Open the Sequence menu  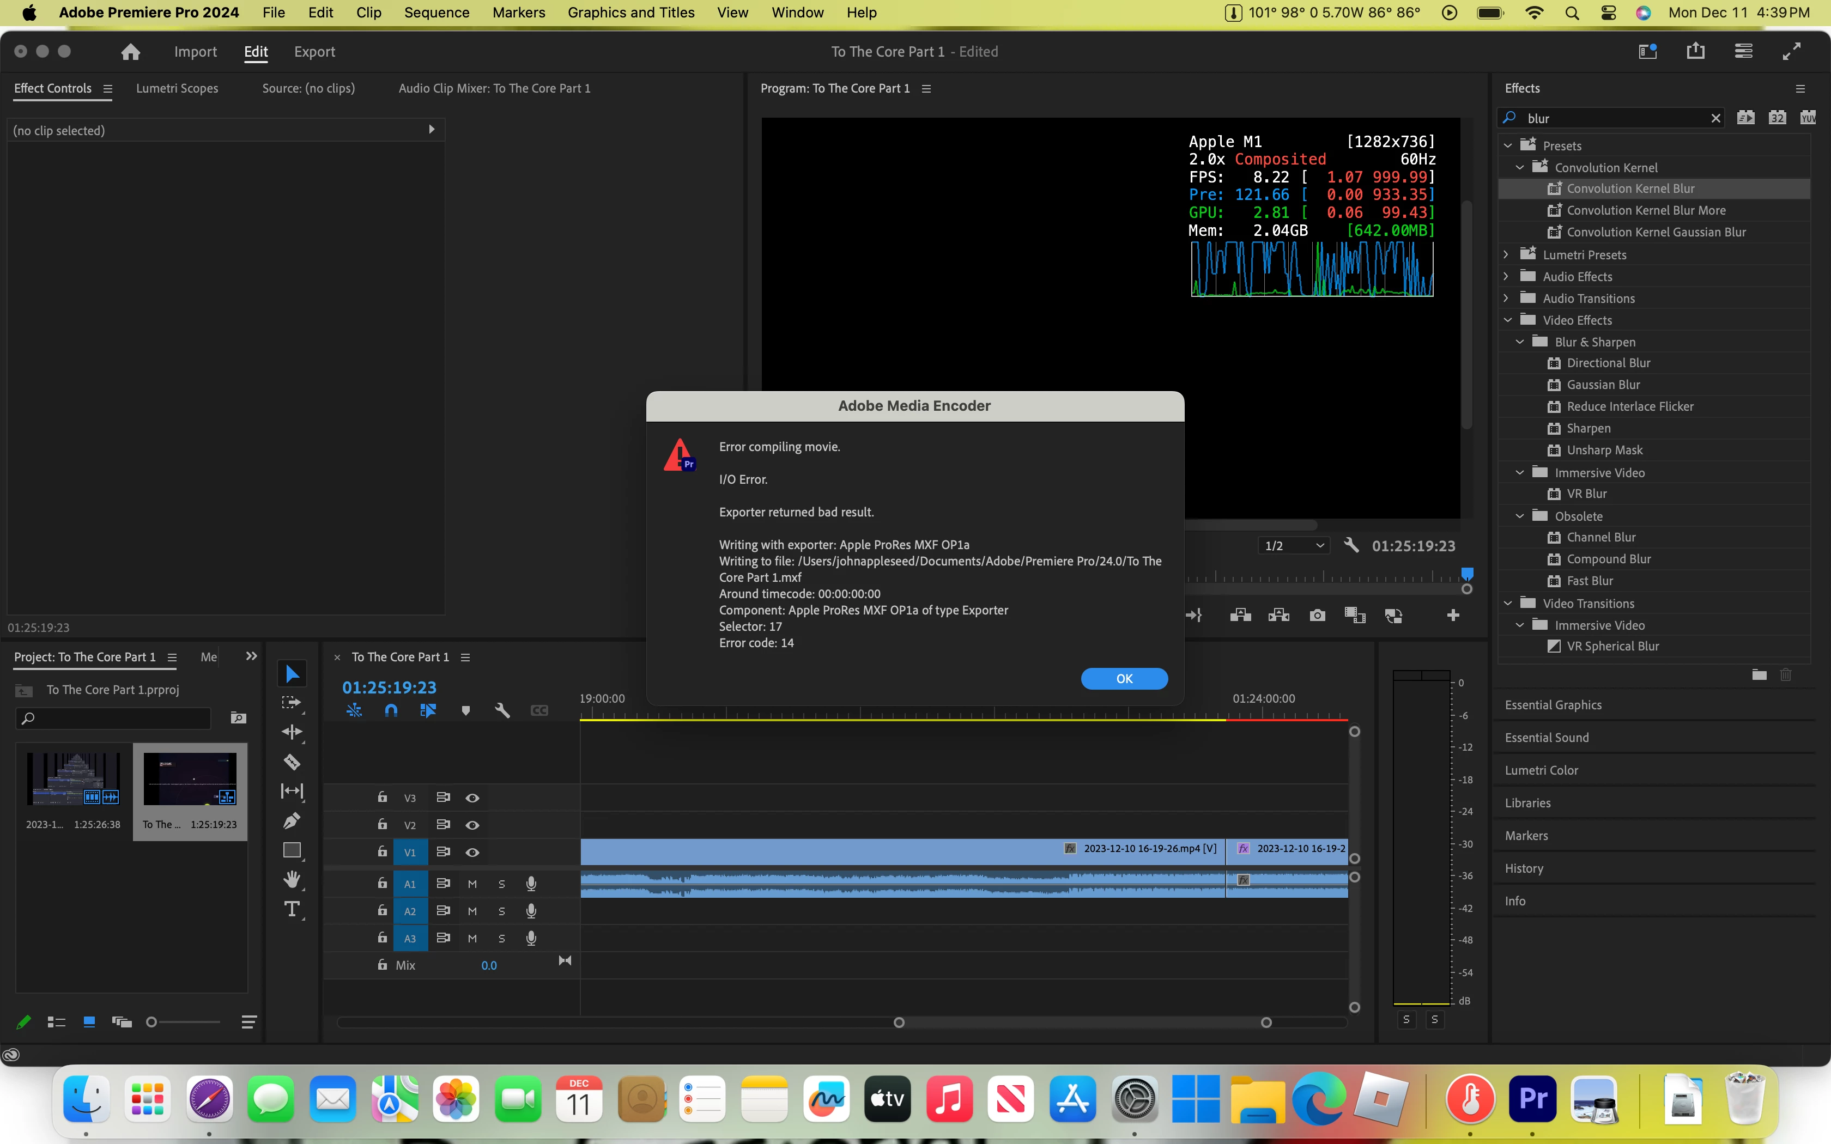436,13
